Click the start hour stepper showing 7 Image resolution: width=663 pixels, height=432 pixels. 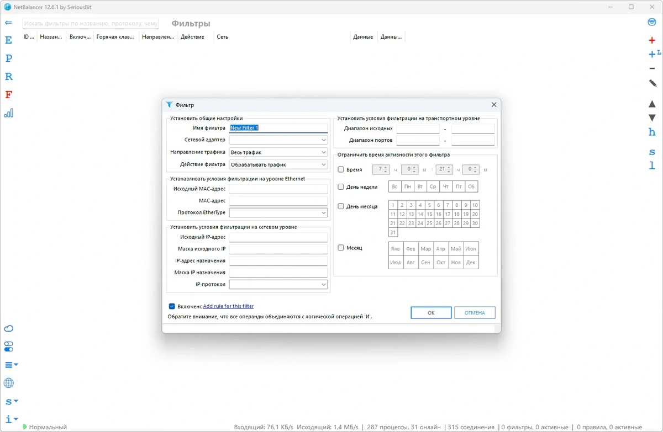pyautogui.click(x=381, y=170)
